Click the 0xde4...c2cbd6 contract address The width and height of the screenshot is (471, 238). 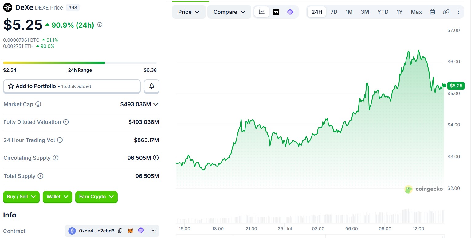point(97,231)
